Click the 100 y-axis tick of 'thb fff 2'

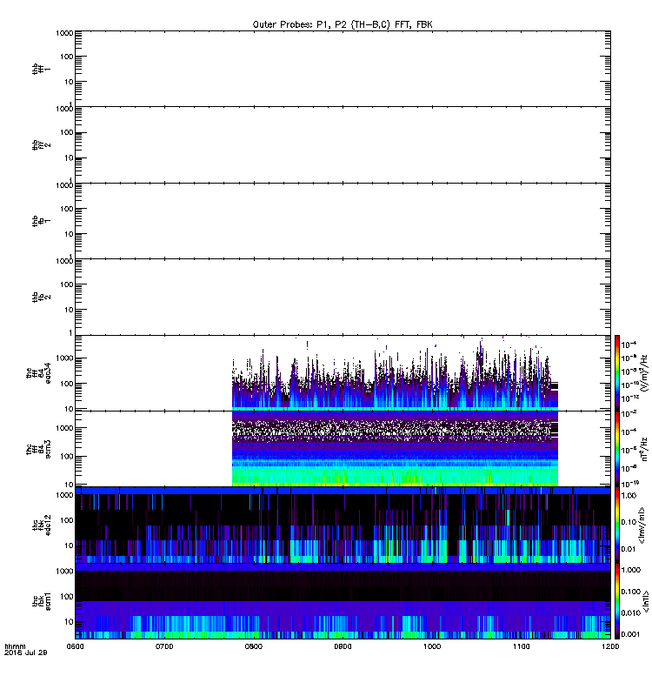pos(67,132)
